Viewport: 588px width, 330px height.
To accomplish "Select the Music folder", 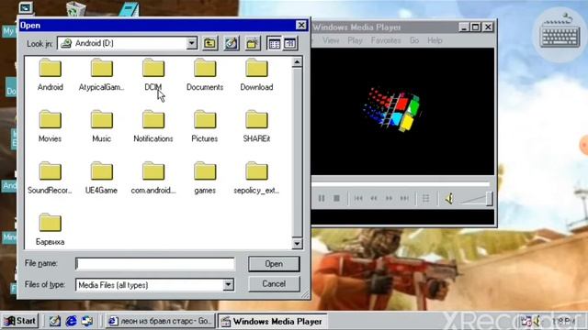I will click(x=101, y=126).
